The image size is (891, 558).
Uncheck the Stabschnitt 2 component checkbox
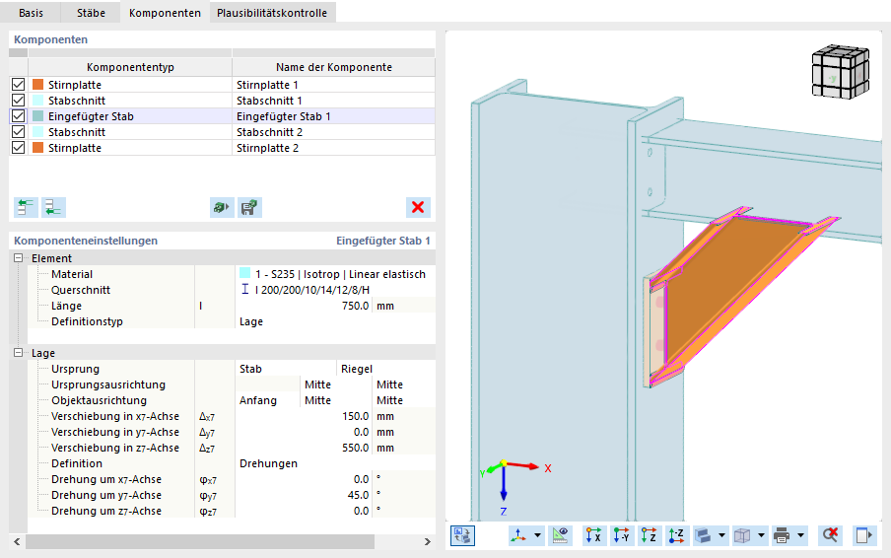(18, 132)
